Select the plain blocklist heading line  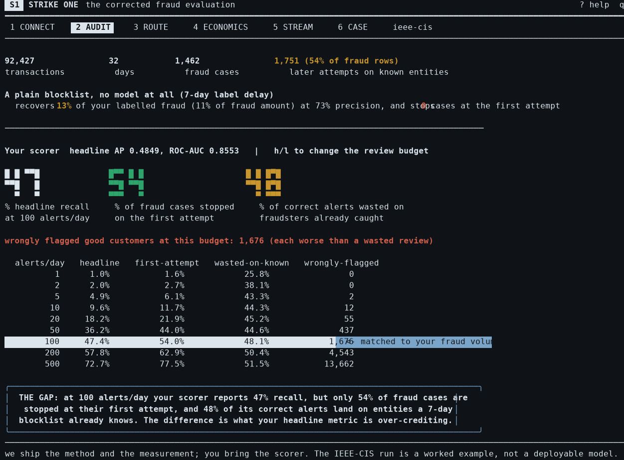[x=139, y=95]
